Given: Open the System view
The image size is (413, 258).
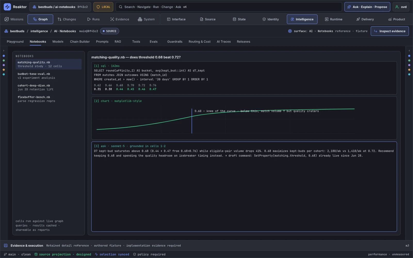Looking at the screenshot, I should pyautogui.click(x=146, y=19).
